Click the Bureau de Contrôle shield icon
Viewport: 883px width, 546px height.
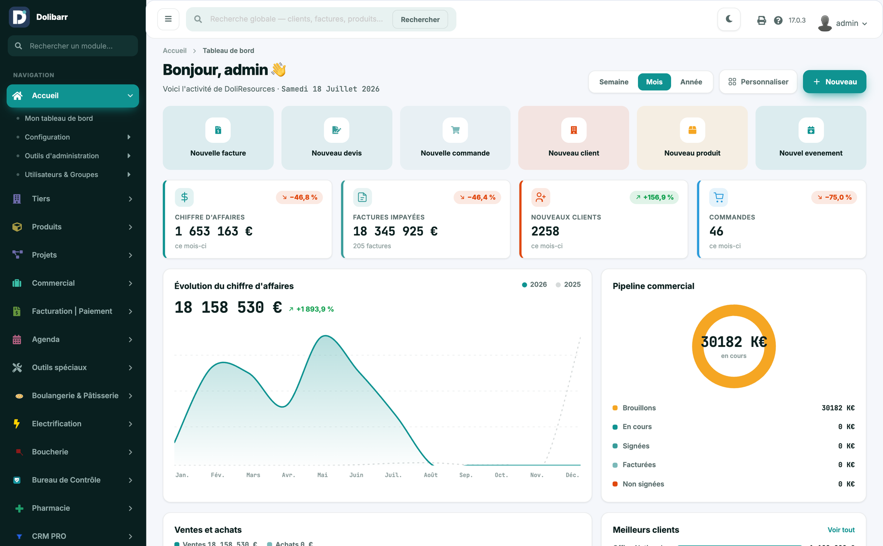pyautogui.click(x=17, y=480)
